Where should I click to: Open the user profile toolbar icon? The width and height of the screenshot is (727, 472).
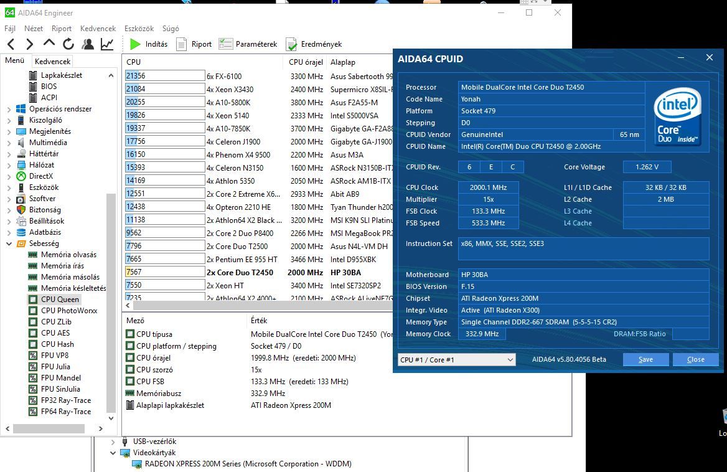pos(88,44)
